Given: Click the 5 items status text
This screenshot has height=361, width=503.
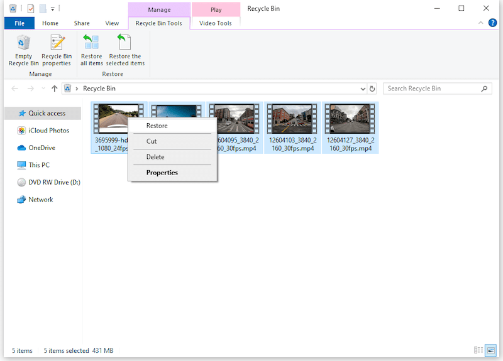Looking at the screenshot, I should pos(22,351).
